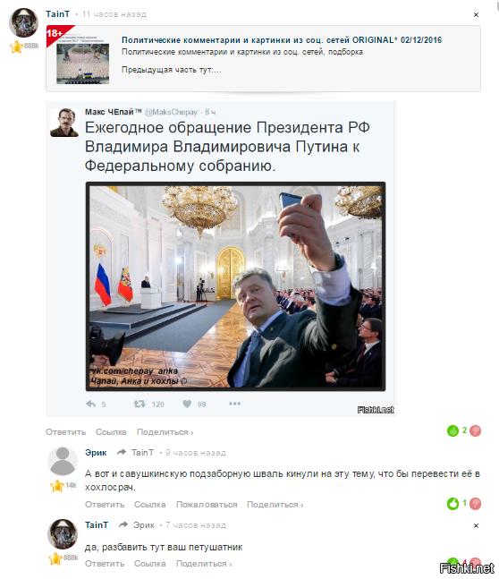
Task: Open Эрик's default grey avatar
Action: coord(63,461)
